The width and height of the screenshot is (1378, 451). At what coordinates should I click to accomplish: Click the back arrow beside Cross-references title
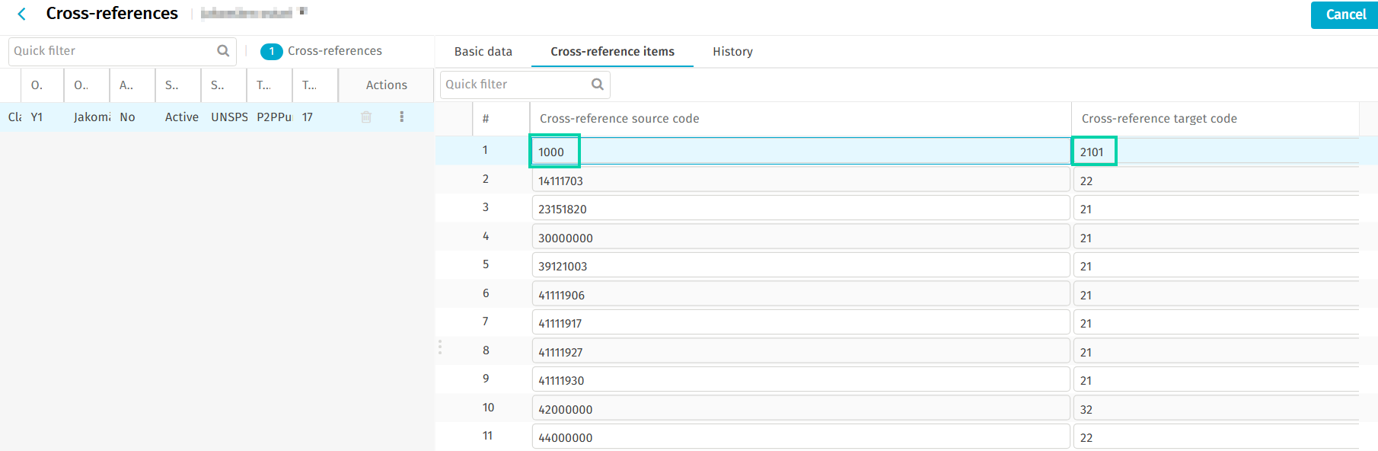pyautogui.click(x=22, y=14)
